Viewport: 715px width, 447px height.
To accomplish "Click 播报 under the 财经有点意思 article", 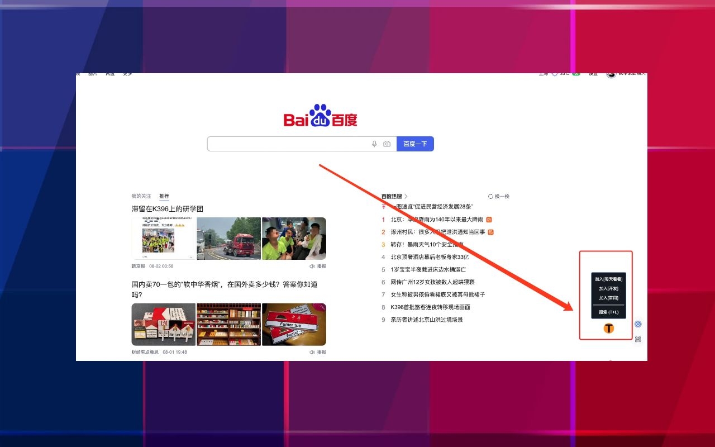I will point(318,353).
